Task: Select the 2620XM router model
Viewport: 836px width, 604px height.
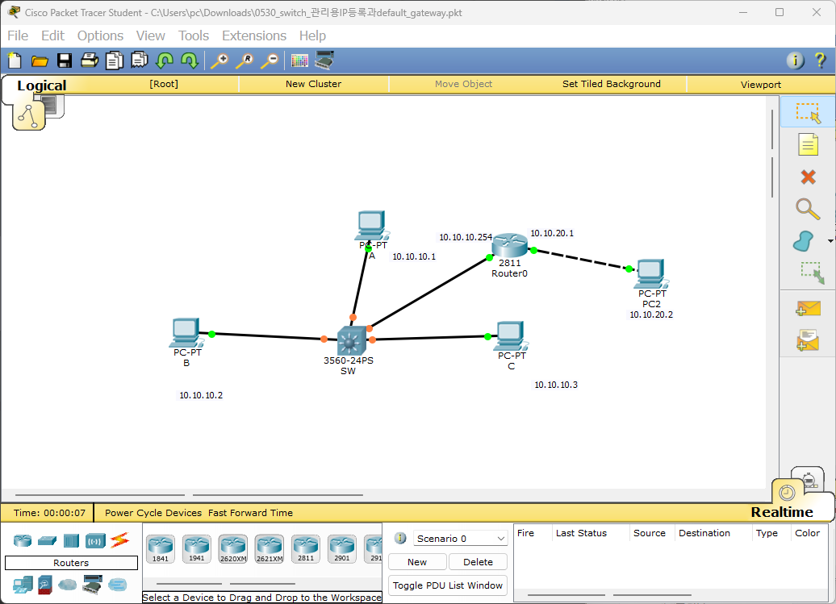Action: pyautogui.click(x=233, y=549)
